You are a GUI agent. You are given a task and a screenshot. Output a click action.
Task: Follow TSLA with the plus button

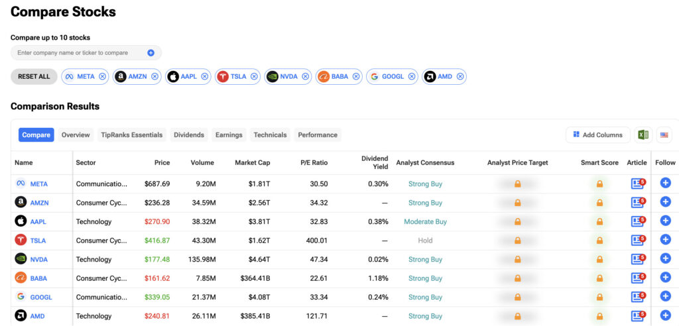[666, 239]
